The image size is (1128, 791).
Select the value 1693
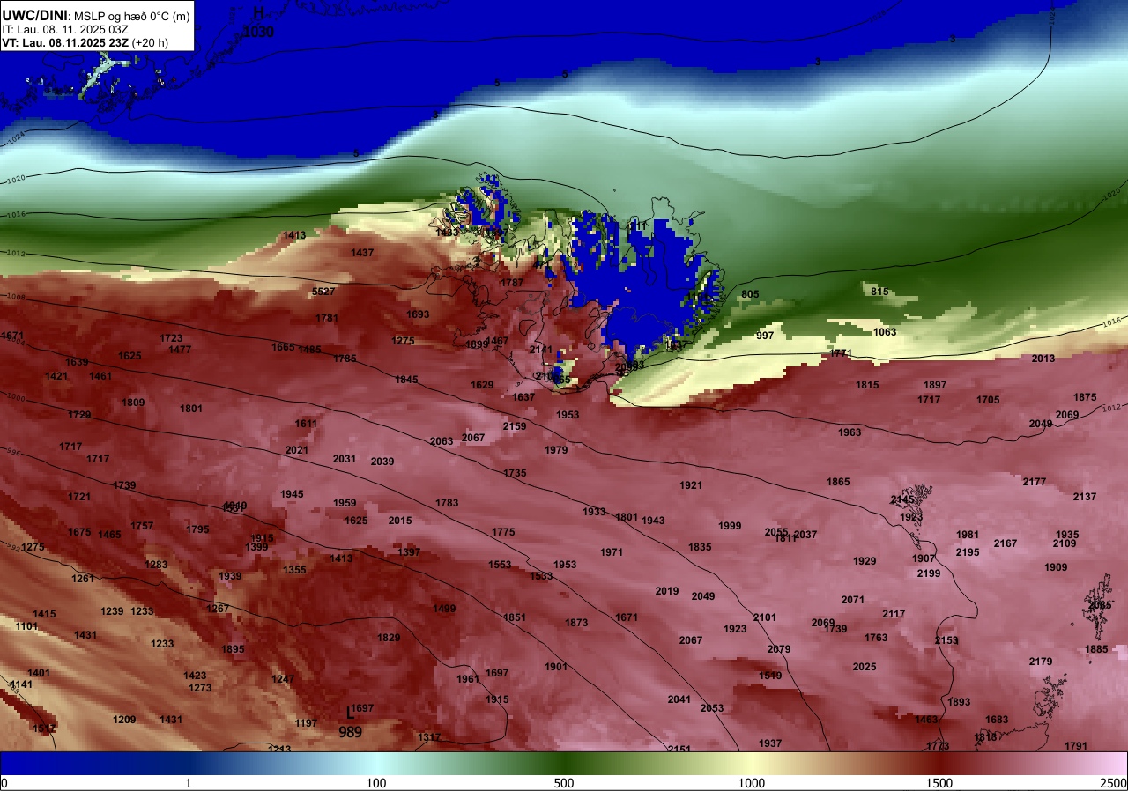pyautogui.click(x=418, y=314)
